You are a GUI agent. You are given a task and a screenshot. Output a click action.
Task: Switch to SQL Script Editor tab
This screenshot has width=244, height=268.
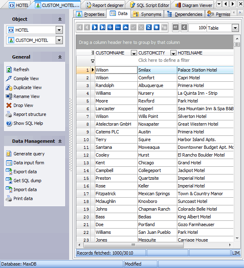pyautogui.click(x=150, y=5)
